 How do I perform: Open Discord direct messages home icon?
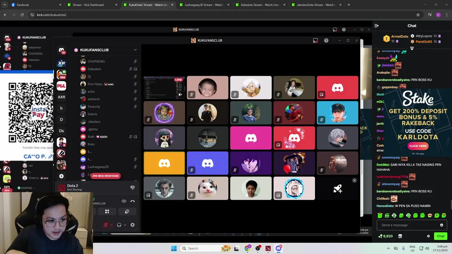pos(61,50)
